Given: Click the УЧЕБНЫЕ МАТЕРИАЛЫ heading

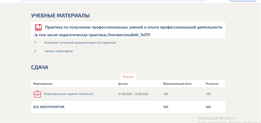Looking at the screenshot, I should [x=60, y=15].
